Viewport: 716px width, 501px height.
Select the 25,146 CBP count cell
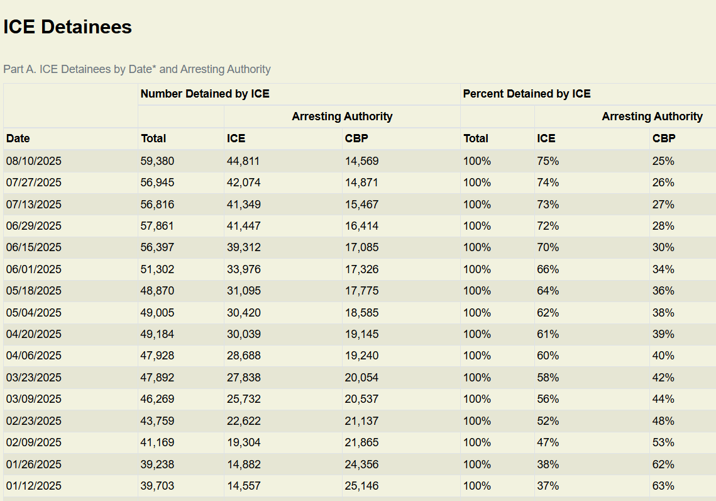361,486
